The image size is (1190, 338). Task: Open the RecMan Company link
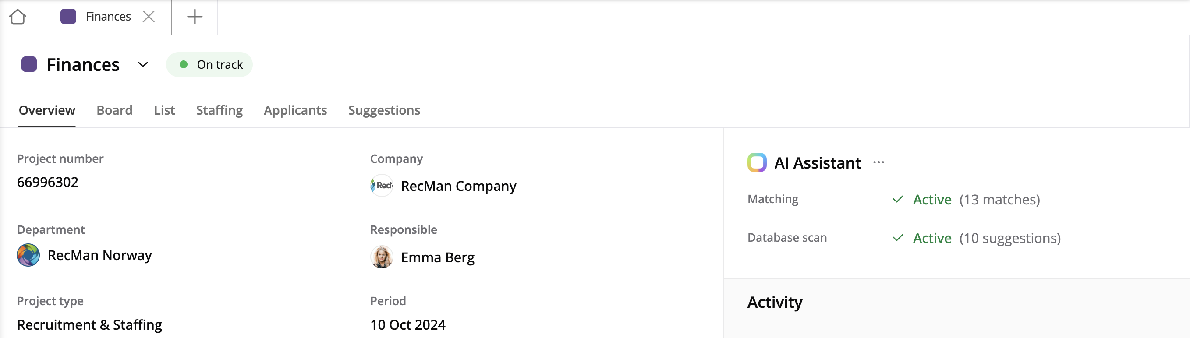[458, 186]
